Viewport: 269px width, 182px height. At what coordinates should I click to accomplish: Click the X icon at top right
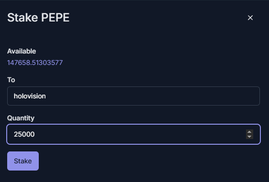click(250, 18)
